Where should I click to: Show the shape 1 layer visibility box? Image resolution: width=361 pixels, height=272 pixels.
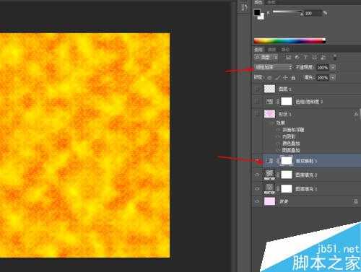(x=257, y=114)
